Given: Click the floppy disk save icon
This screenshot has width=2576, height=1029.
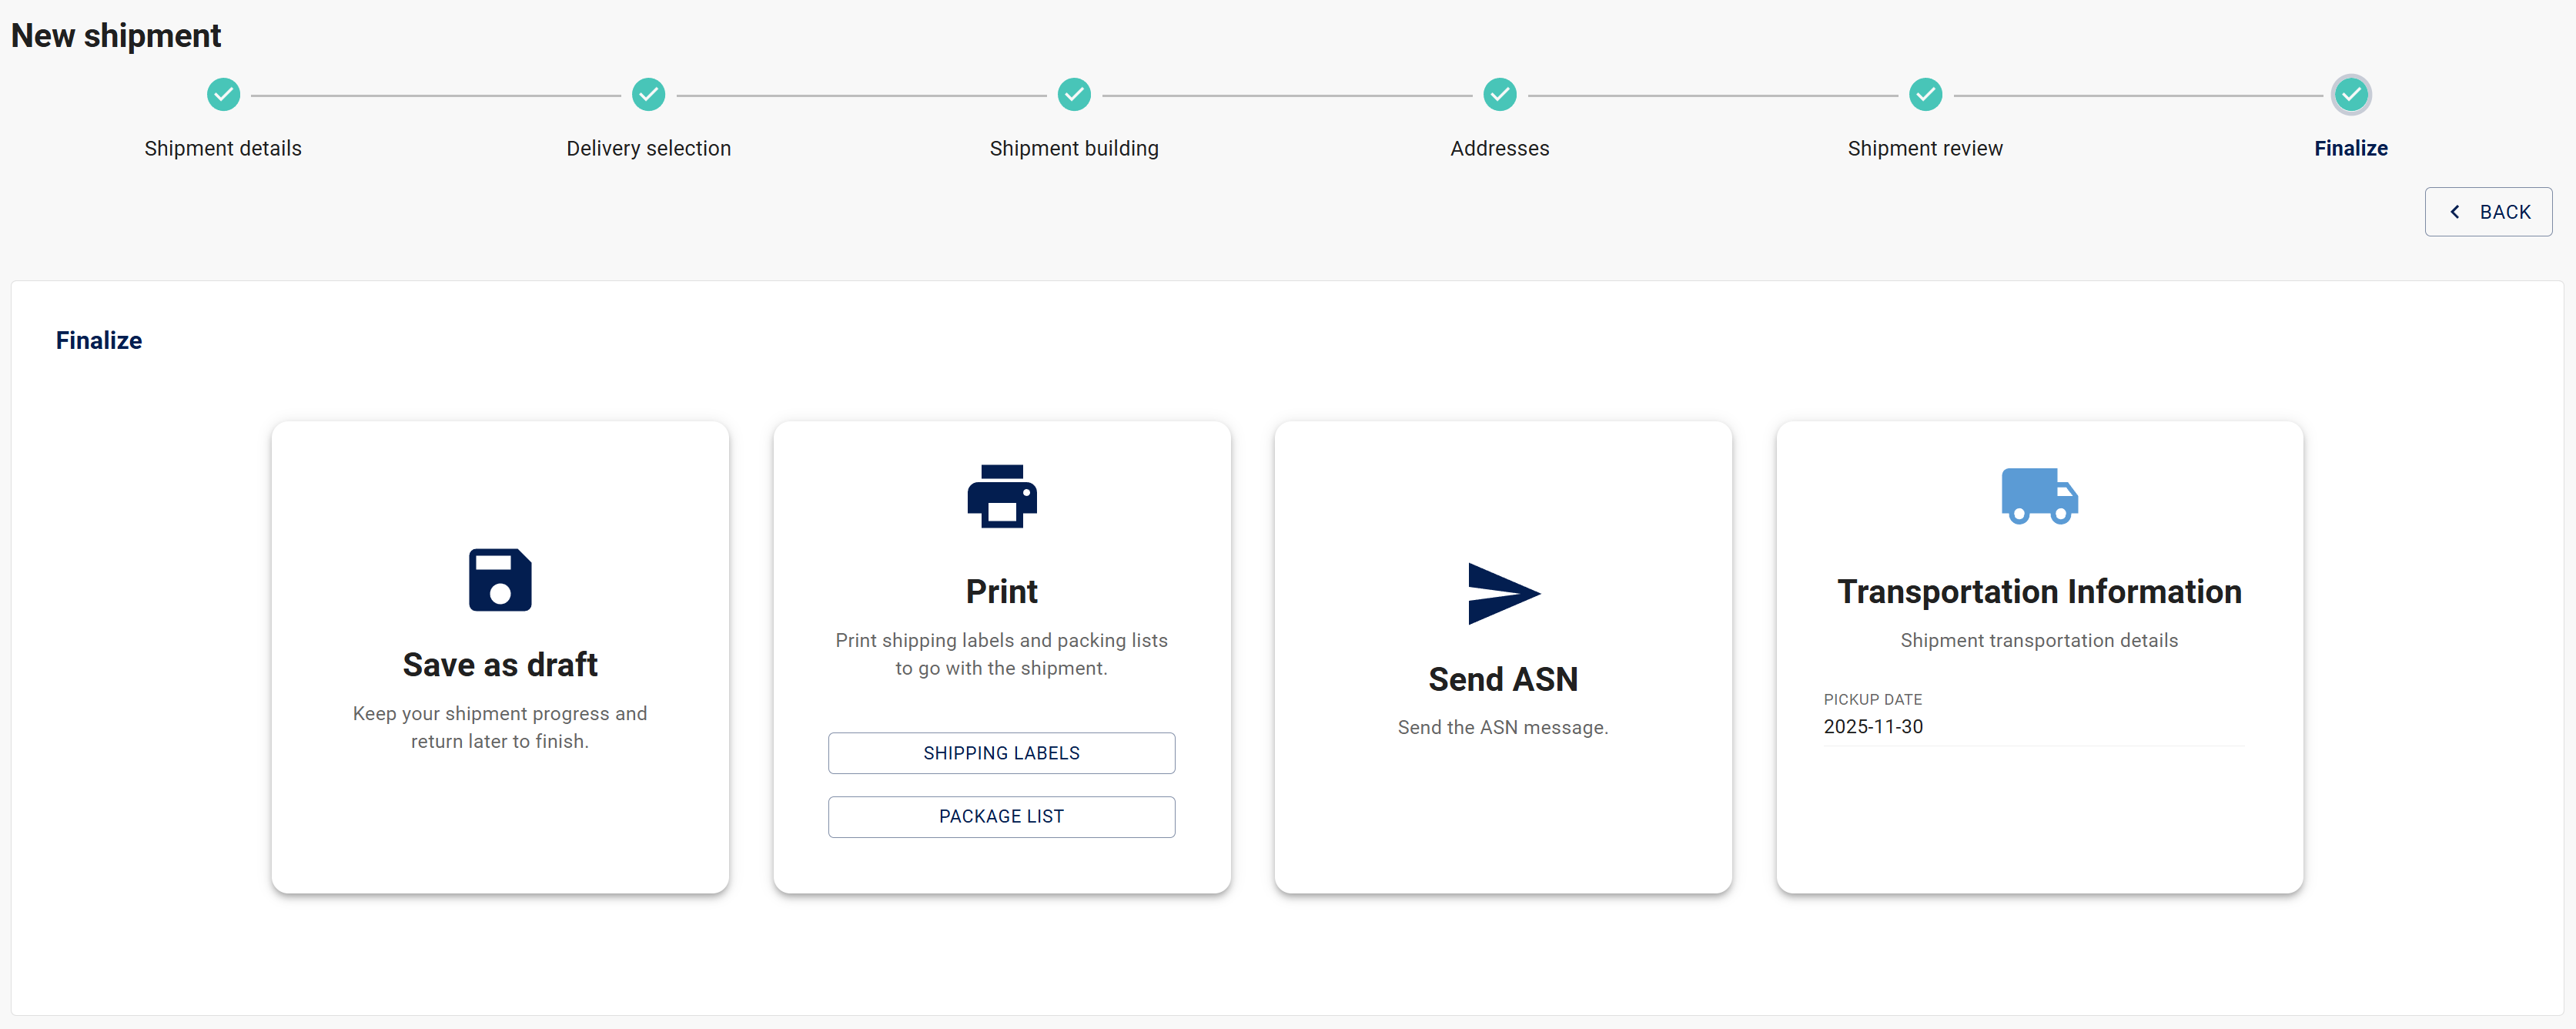Looking at the screenshot, I should (x=500, y=580).
